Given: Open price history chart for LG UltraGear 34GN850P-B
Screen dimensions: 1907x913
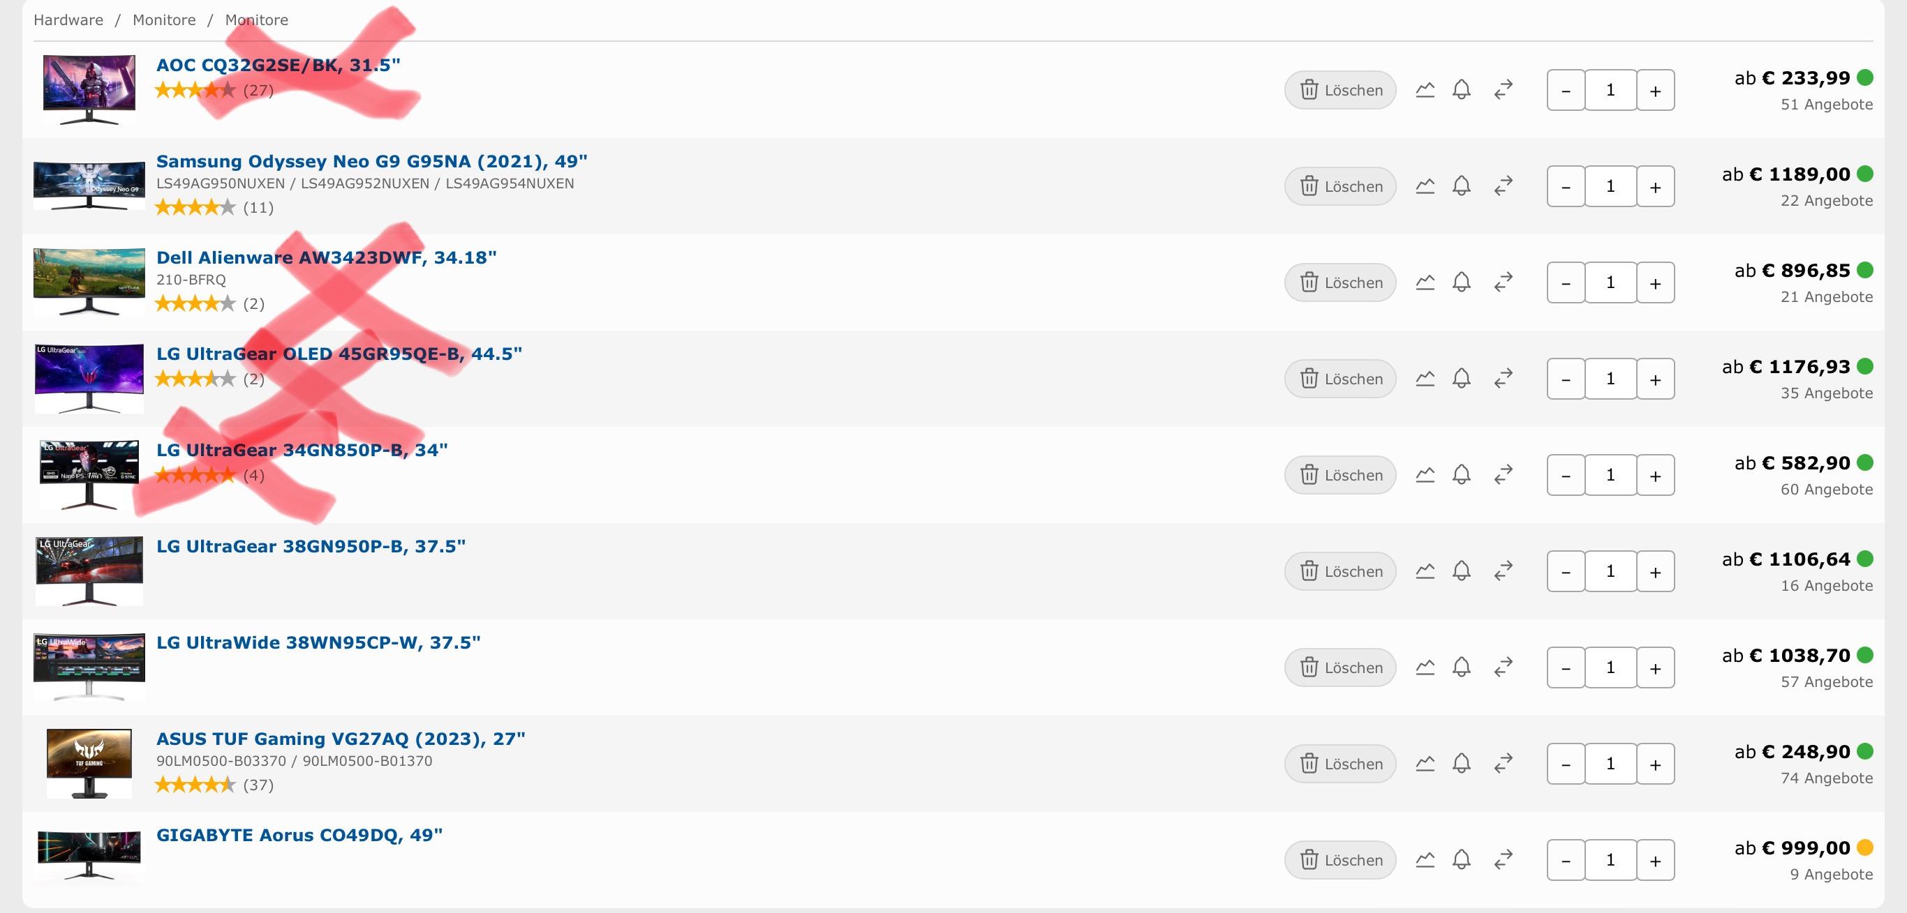Looking at the screenshot, I should pos(1425,475).
